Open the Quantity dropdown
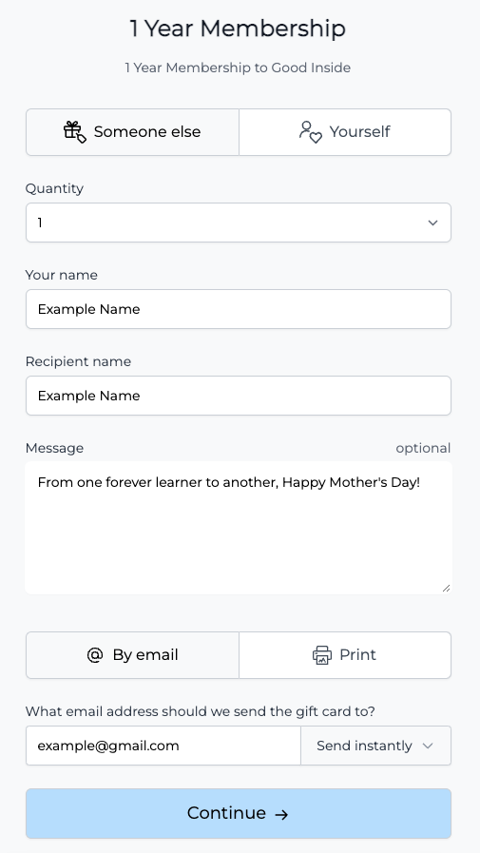 [x=238, y=223]
